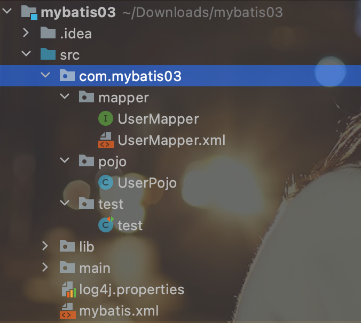Screen dimensions: 361x323
Task: Click the mybatis03 project module icon
Action: [x=29, y=13]
